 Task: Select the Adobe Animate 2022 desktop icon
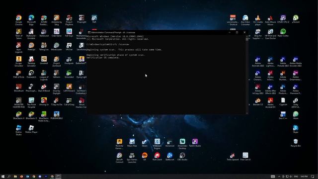point(258,61)
